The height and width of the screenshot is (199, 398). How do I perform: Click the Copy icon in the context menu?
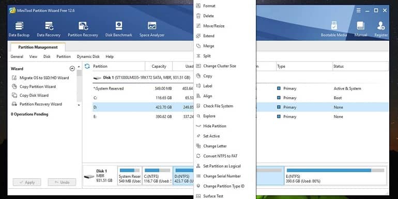pyautogui.click(x=198, y=76)
